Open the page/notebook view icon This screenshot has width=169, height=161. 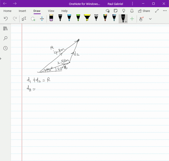point(115,11)
